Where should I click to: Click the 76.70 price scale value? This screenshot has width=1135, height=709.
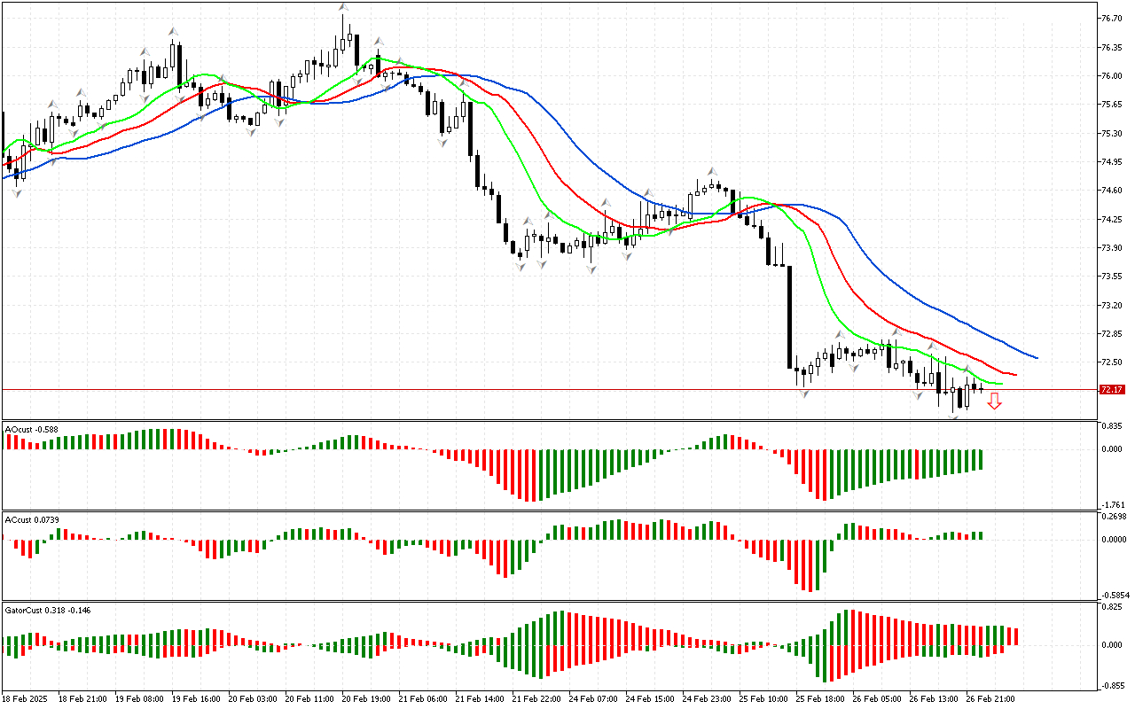click(1112, 18)
